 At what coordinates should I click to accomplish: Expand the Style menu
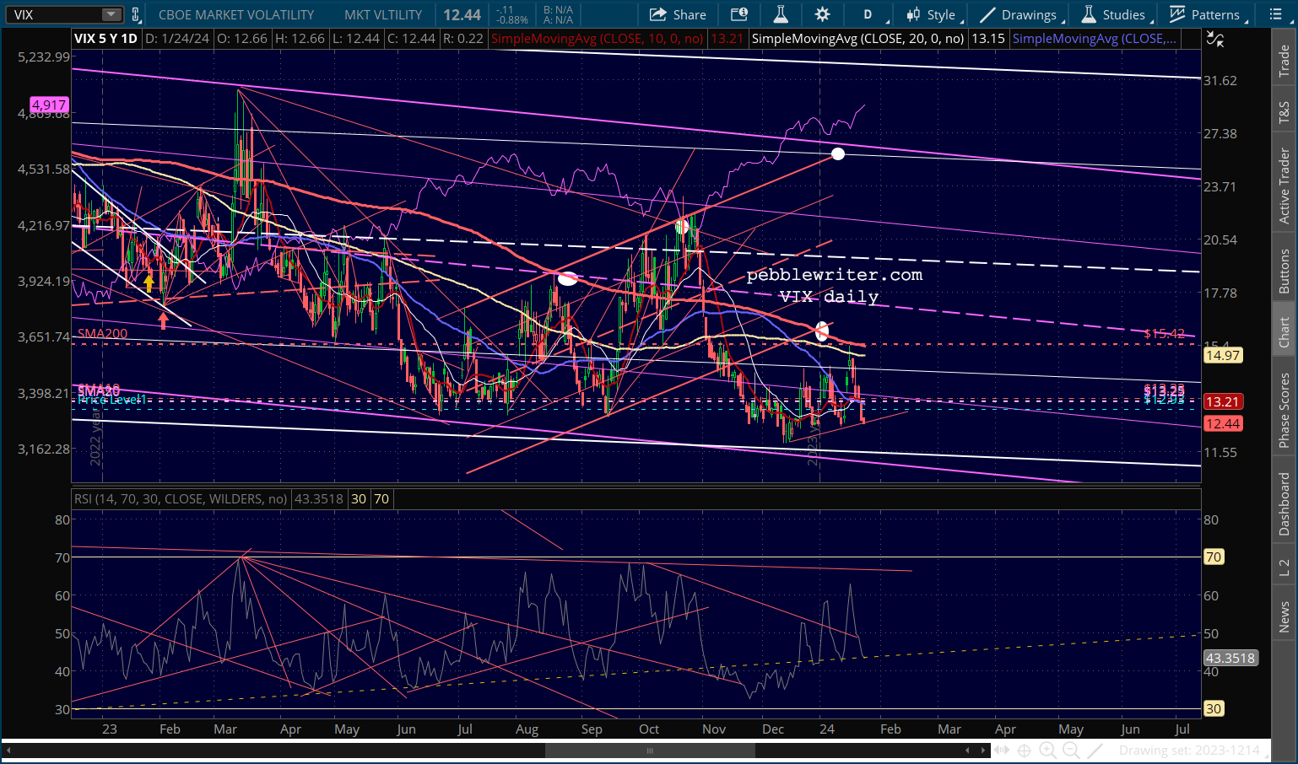[x=931, y=14]
